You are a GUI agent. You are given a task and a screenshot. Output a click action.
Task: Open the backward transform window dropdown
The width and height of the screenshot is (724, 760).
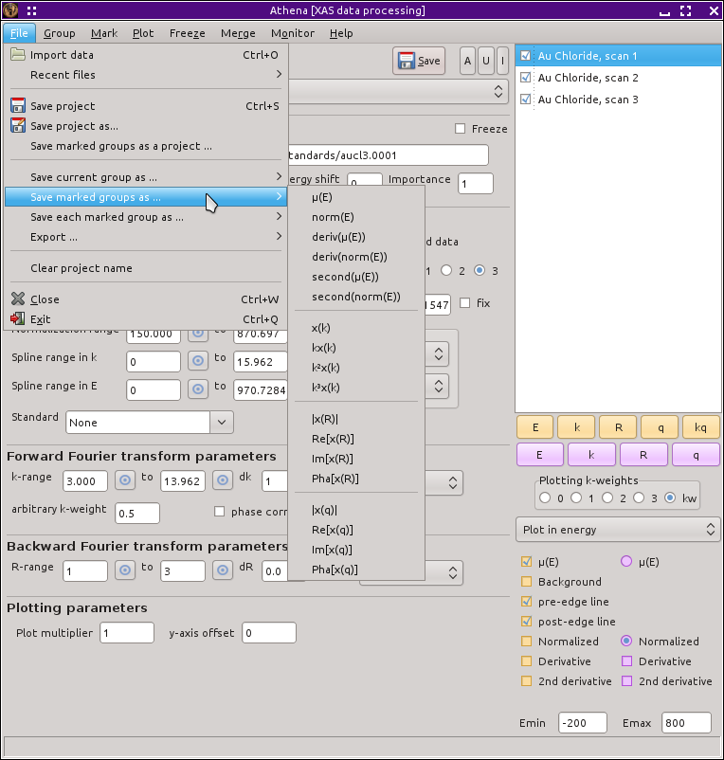tap(443, 572)
